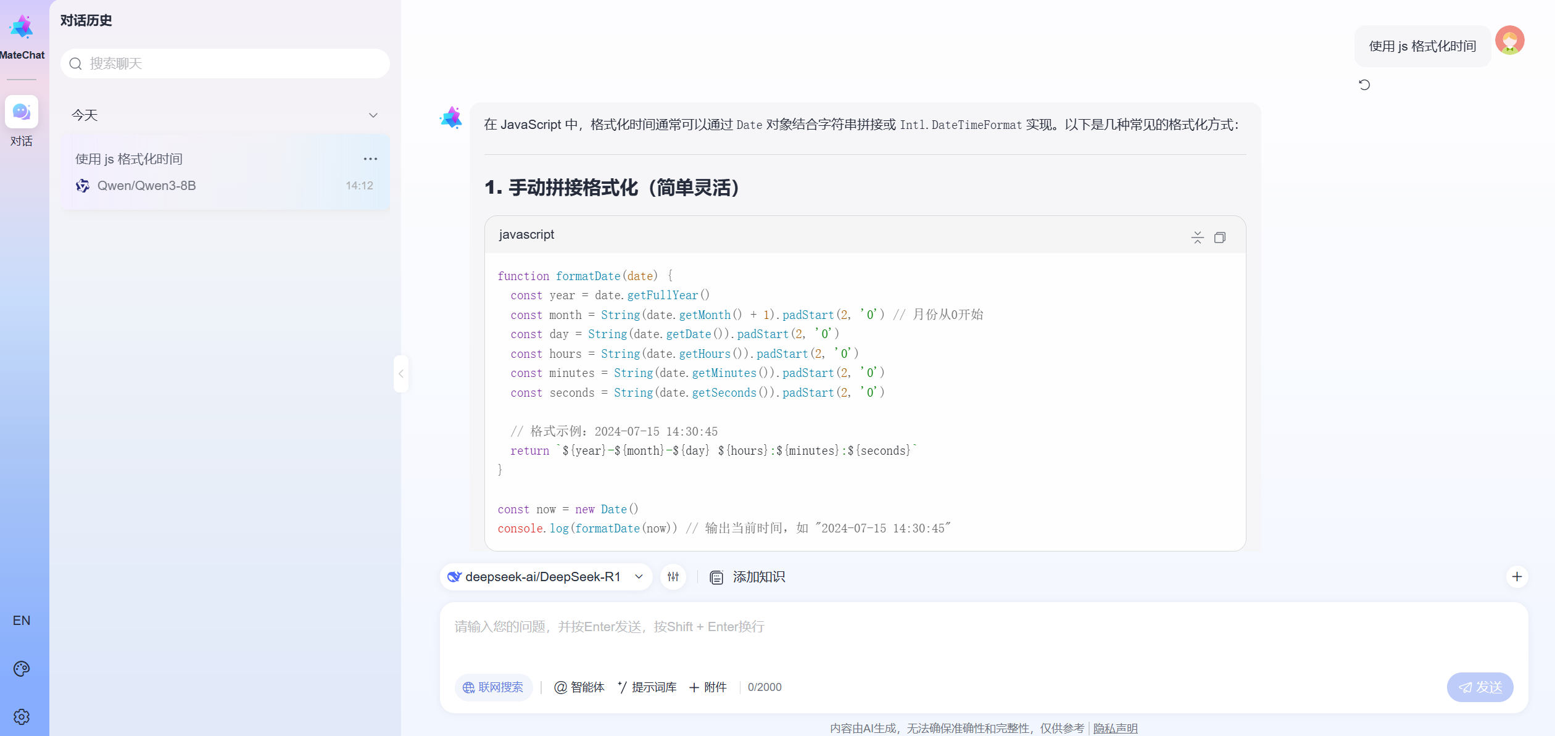The height and width of the screenshot is (736, 1555).
Task: Open the 隐私声明 privacy statement link
Action: pos(1115,729)
